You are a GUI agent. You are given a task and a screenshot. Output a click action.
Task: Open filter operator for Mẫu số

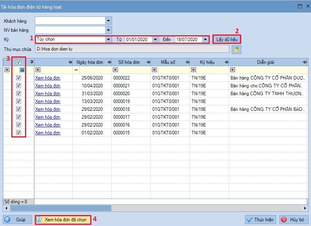click(154, 70)
